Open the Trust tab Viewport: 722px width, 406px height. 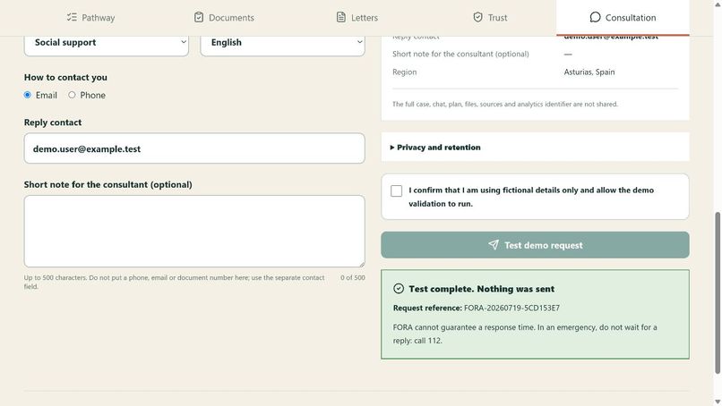(490, 18)
